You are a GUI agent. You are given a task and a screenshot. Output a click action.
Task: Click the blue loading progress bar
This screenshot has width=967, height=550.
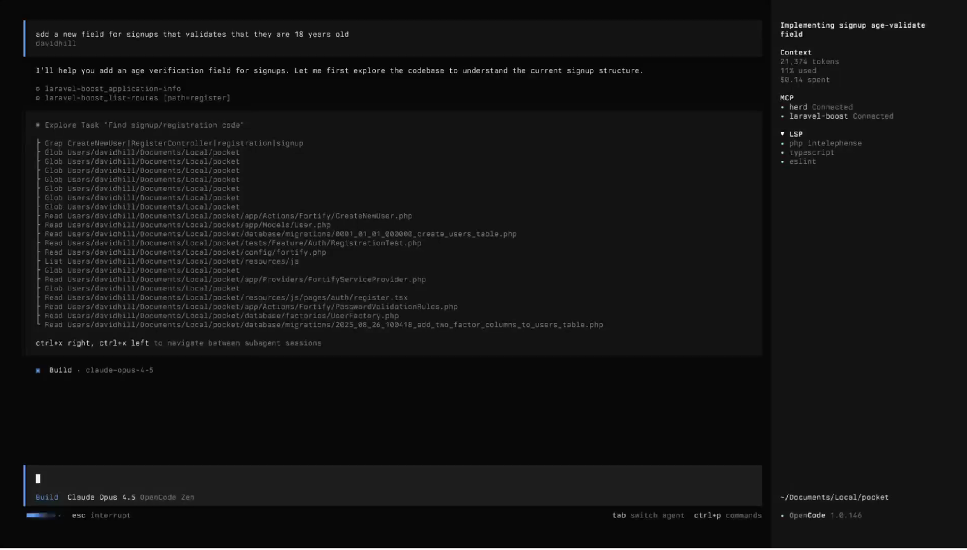point(41,516)
